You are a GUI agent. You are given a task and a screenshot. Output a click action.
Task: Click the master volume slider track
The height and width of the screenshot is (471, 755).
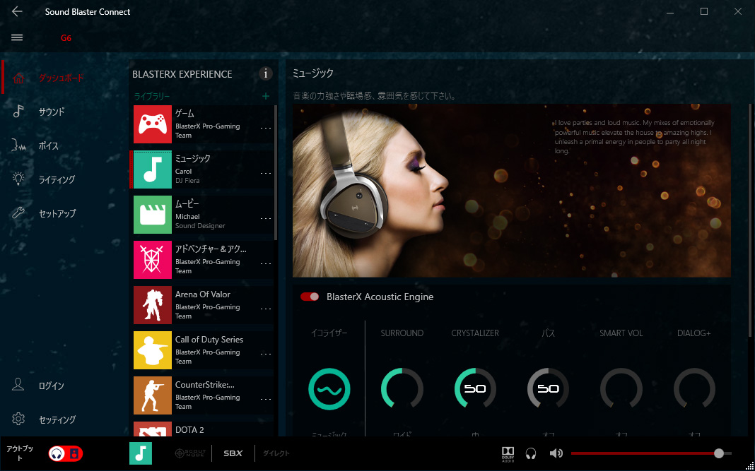pos(651,453)
